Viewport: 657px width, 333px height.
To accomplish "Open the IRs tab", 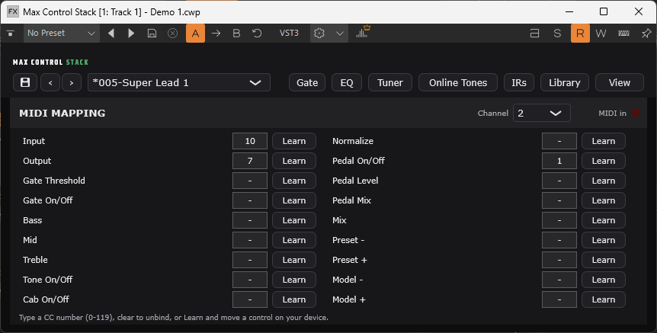I will (519, 82).
